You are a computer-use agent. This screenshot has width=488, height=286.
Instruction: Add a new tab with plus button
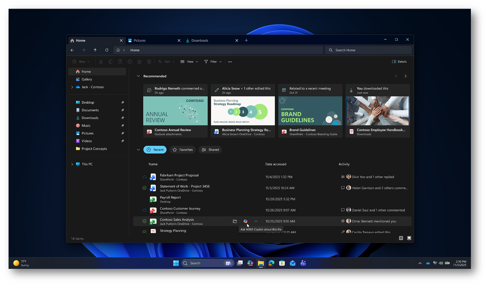pyautogui.click(x=246, y=40)
